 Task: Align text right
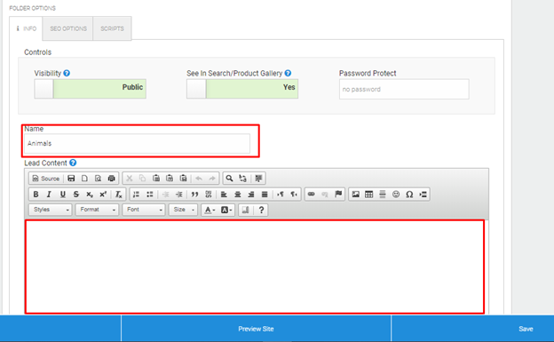tap(251, 195)
